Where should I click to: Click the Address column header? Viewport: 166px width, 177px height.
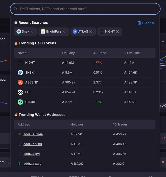pos(24,124)
